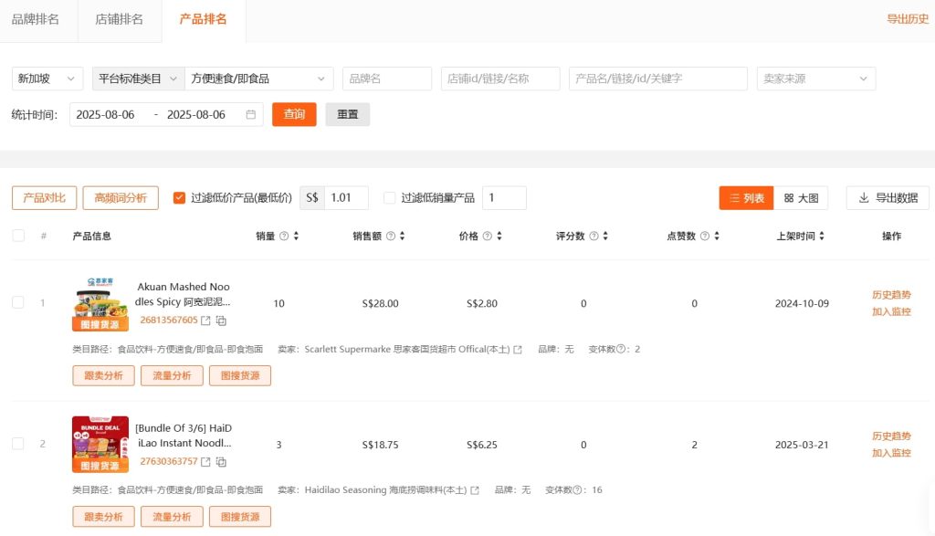Screen dimensions: 935x536
Task: Click the download icon on 导出数据
Action: 865,197
